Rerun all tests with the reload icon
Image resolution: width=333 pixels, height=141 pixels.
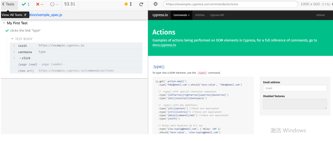(x=141, y=4)
